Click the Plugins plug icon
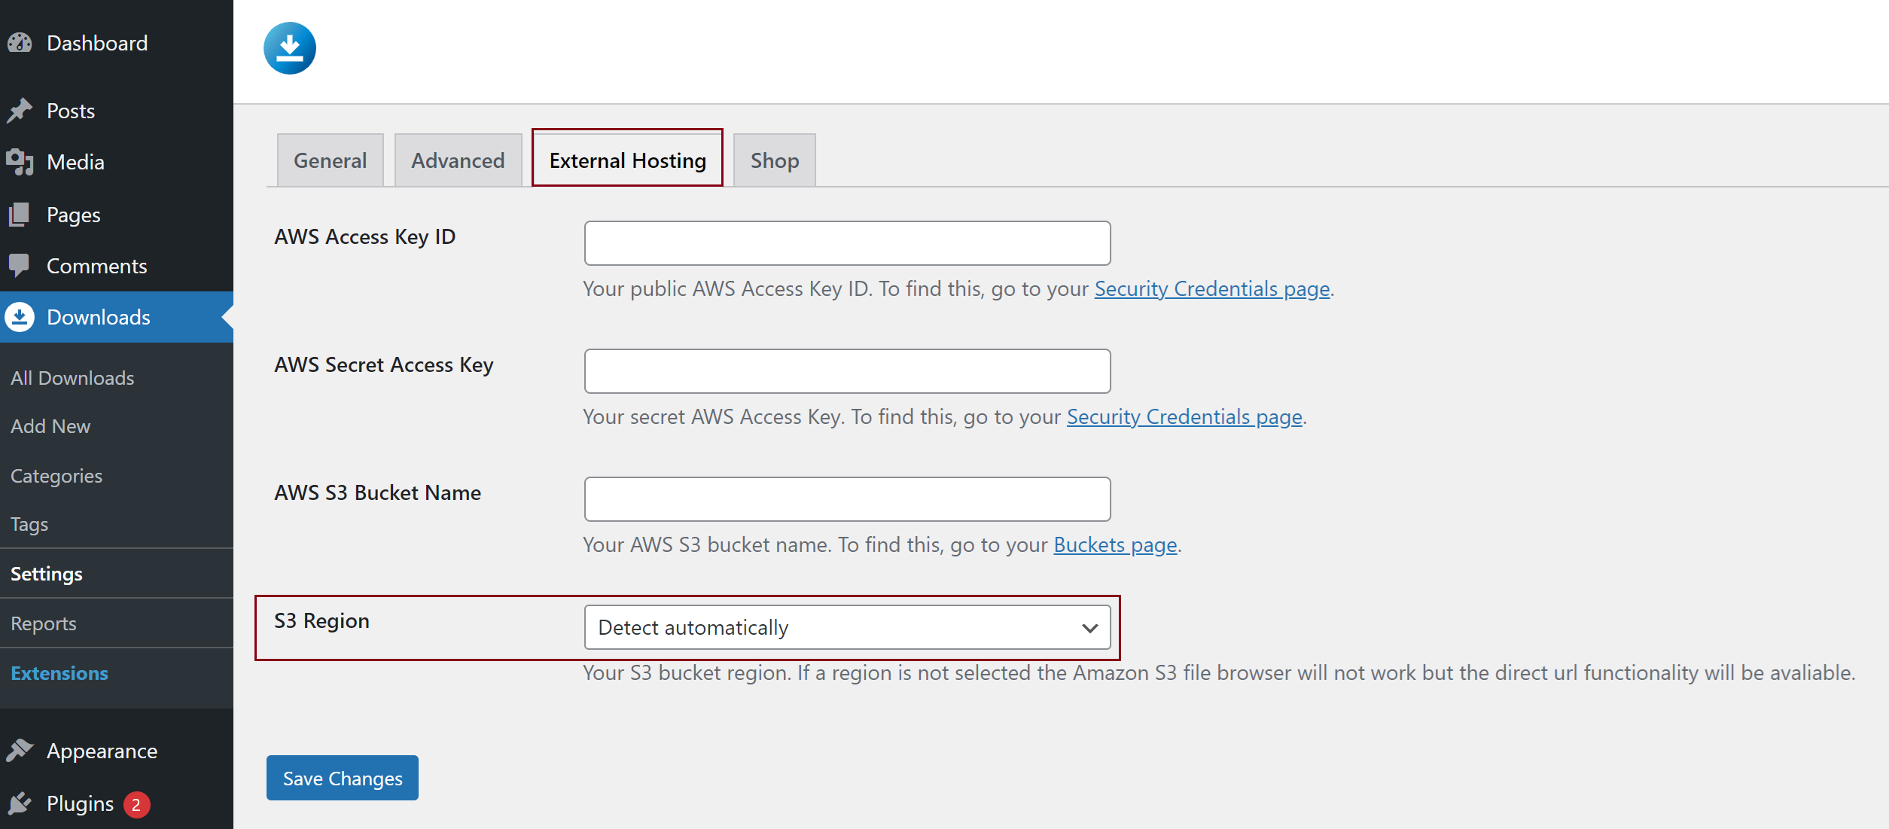This screenshot has width=1889, height=829. click(20, 803)
